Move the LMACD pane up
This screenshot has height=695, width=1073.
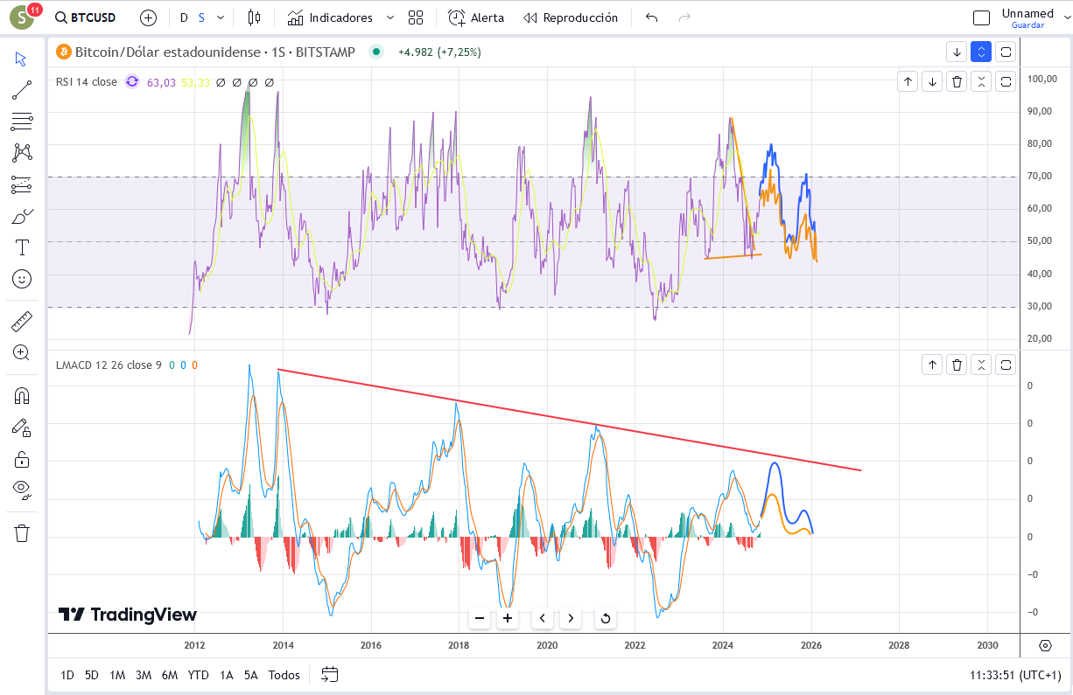pos(933,365)
